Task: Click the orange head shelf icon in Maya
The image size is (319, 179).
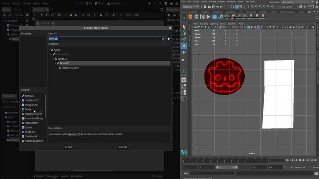Action: 190,17
